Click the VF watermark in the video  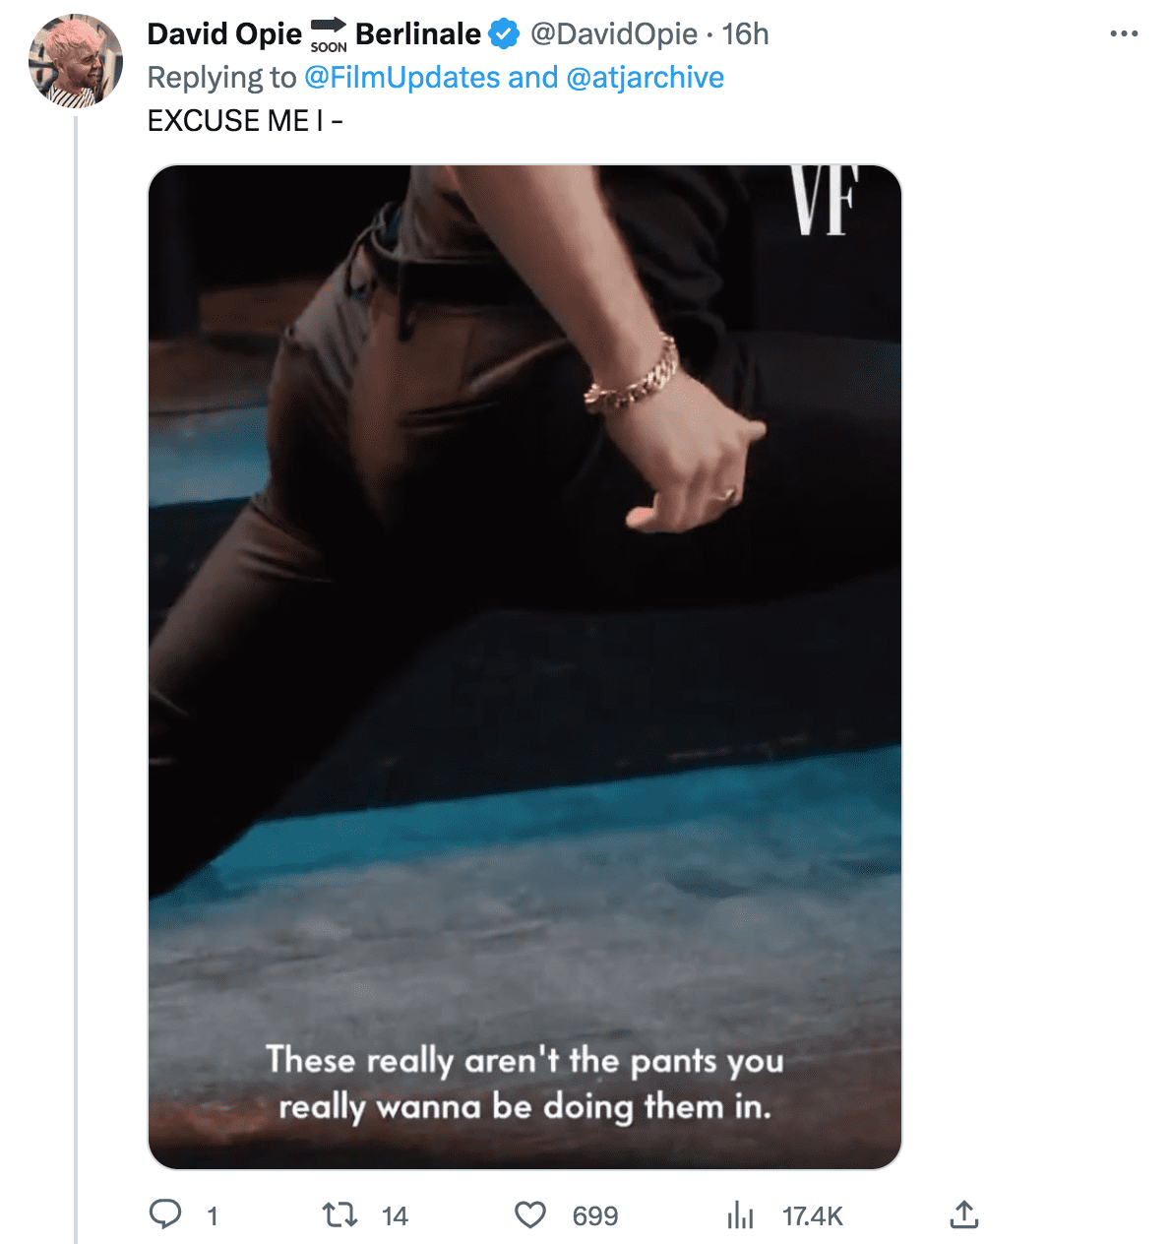pos(826,201)
